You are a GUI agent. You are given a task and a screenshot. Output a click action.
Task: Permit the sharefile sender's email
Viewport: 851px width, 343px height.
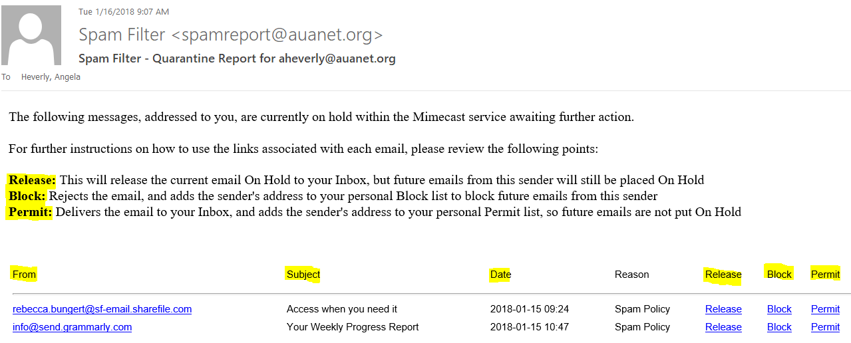(x=825, y=309)
